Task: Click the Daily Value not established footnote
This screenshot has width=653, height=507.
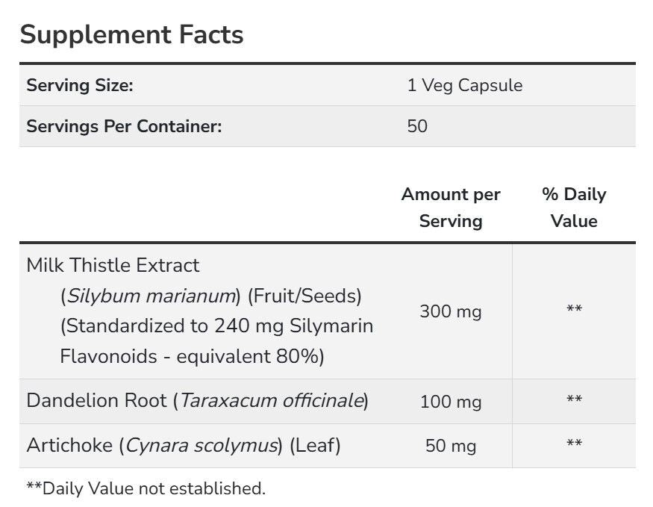Action: click(146, 488)
